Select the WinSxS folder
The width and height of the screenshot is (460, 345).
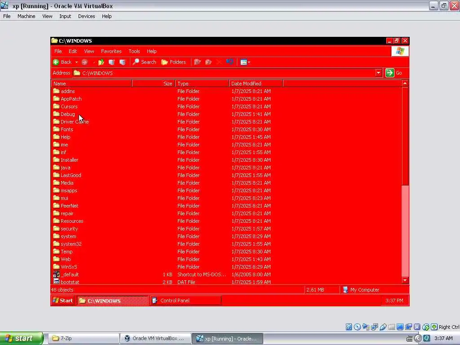pyautogui.click(x=65, y=267)
